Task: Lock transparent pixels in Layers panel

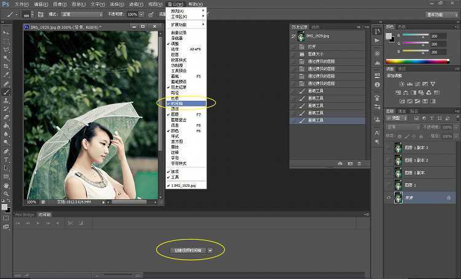Action: pyautogui.click(x=400, y=136)
